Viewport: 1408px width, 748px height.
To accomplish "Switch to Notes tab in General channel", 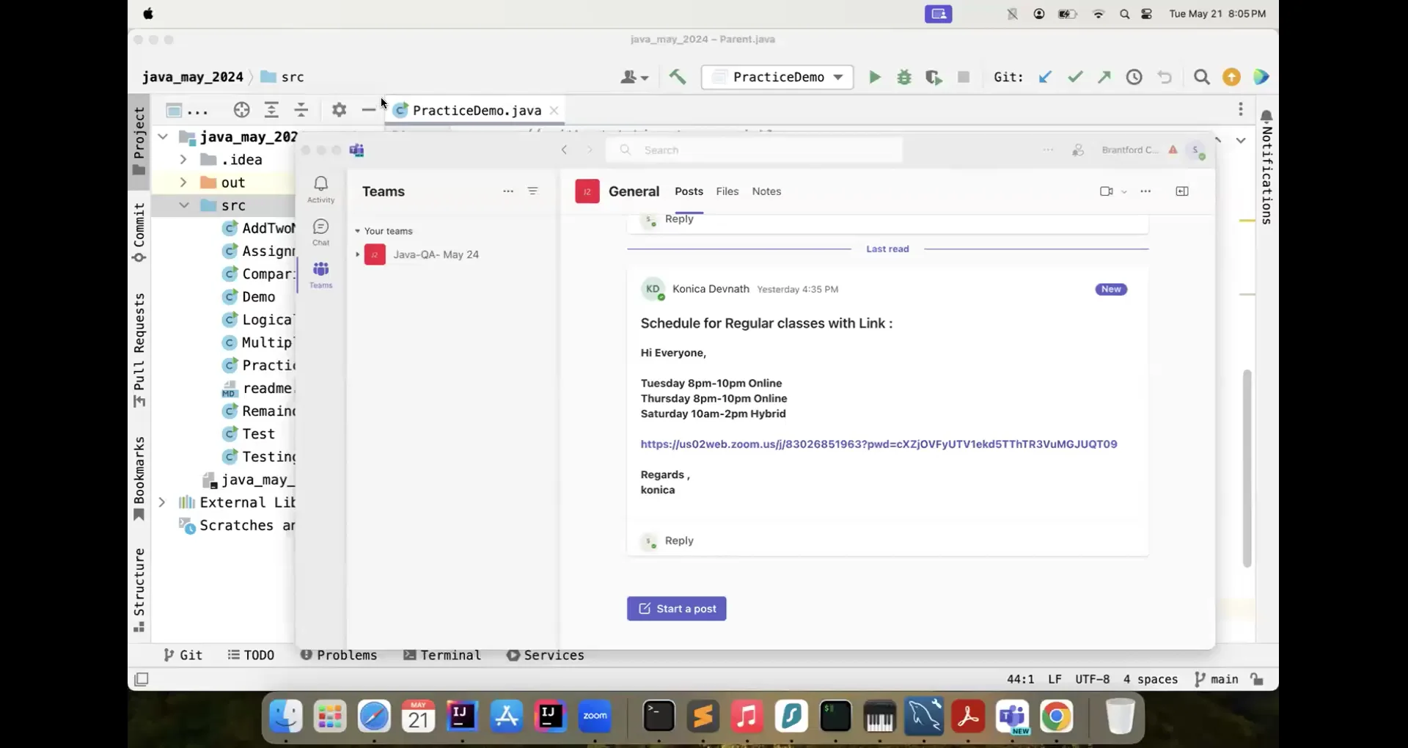I will click(x=766, y=191).
